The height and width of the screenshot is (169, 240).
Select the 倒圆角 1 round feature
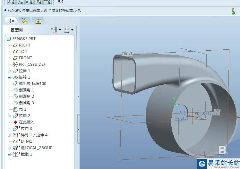pyautogui.click(x=26, y=90)
